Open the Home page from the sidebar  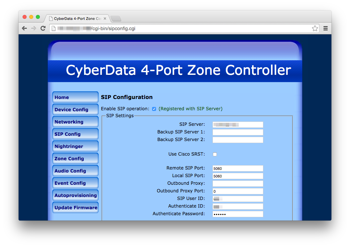[x=75, y=97]
